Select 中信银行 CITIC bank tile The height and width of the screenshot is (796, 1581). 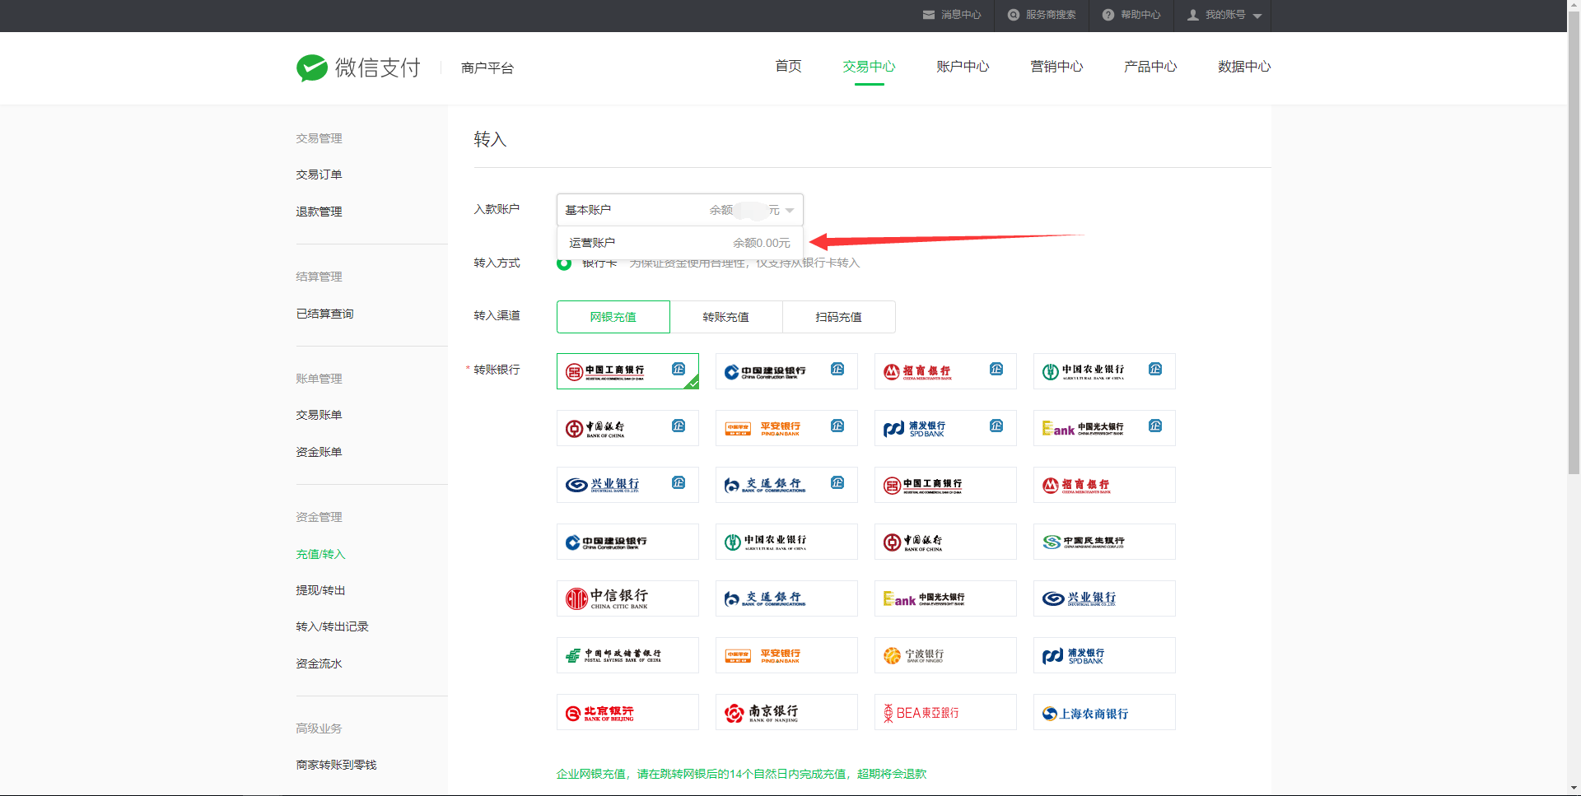(627, 598)
